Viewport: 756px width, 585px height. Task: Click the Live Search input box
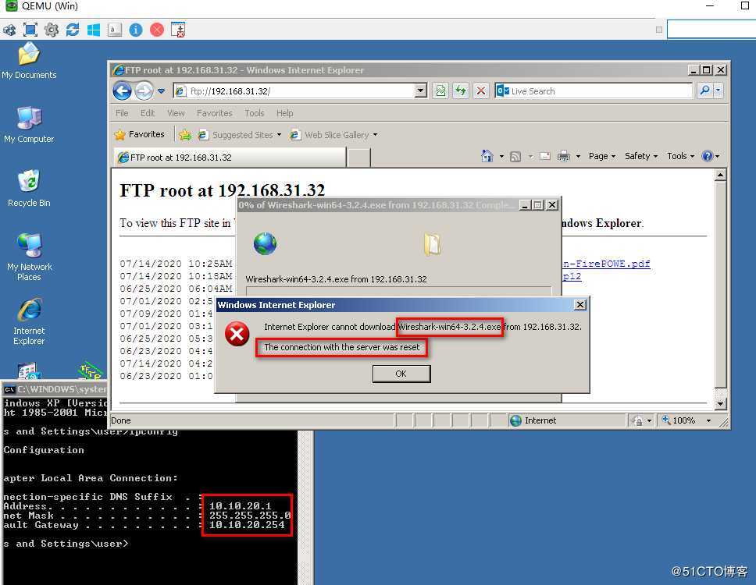tap(594, 90)
